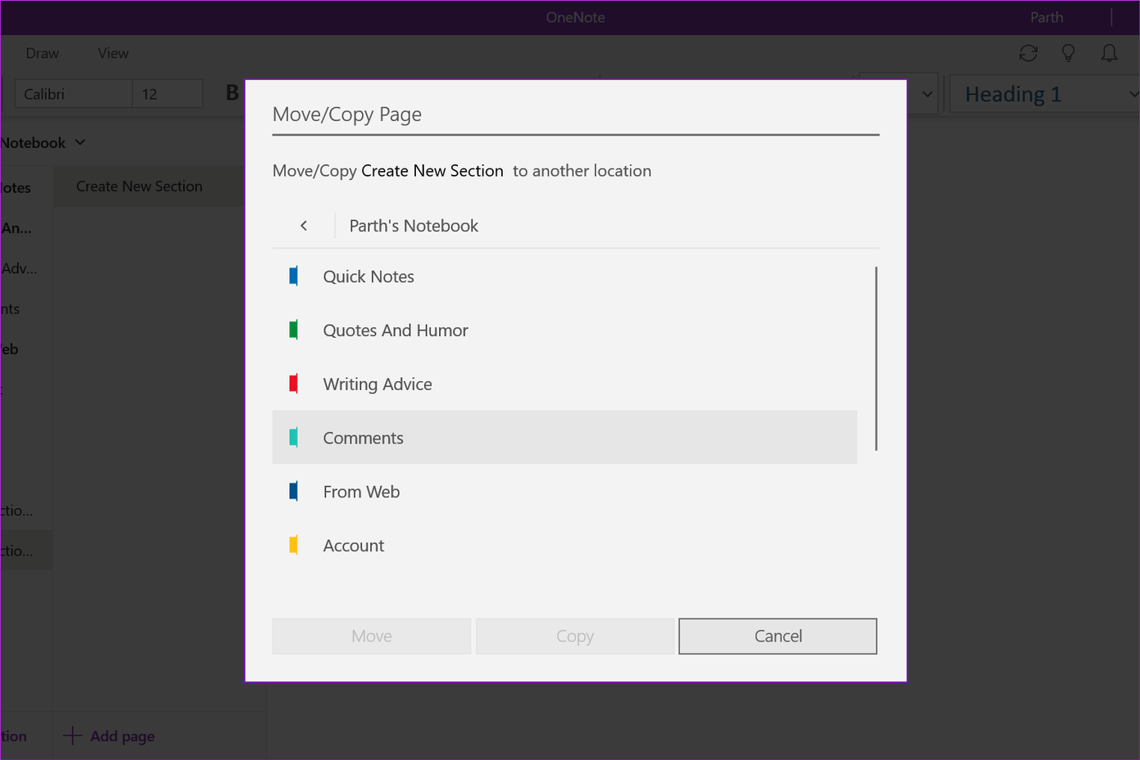Pick the yellow Account section icon
1140x760 pixels.
pyautogui.click(x=293, y=546)
